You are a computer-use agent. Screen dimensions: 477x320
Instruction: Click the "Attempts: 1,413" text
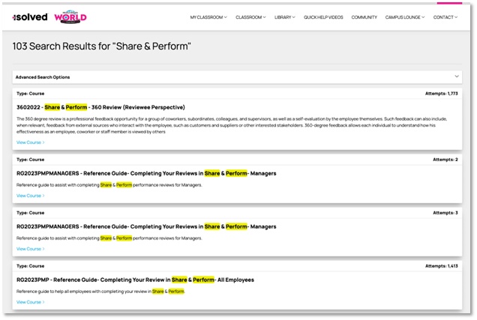[442, 266]
